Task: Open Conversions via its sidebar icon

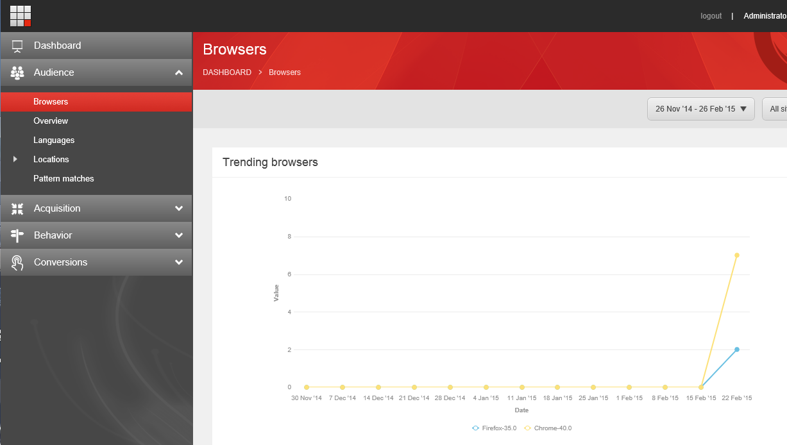Action: (16, 262)
